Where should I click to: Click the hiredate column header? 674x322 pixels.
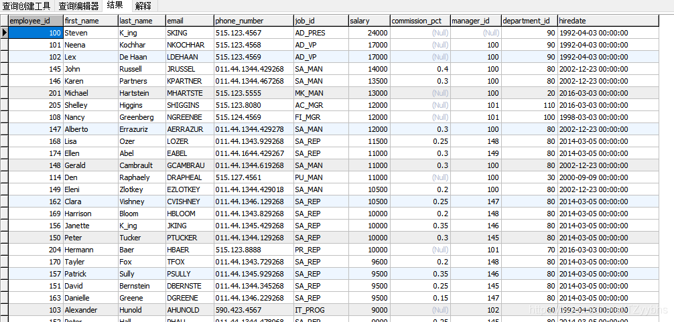[x=608, y=21]
